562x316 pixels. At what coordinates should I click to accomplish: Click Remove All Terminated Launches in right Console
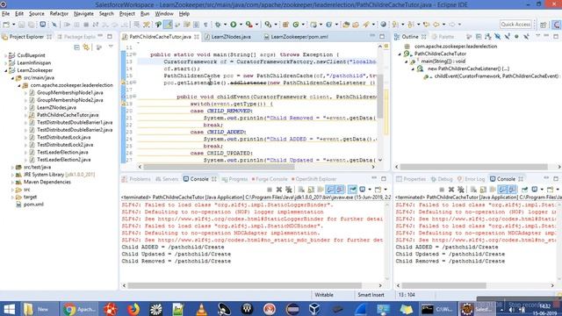point(461,190)
